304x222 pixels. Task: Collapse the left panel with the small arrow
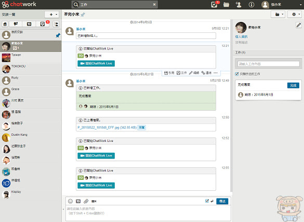pos(63,209)
